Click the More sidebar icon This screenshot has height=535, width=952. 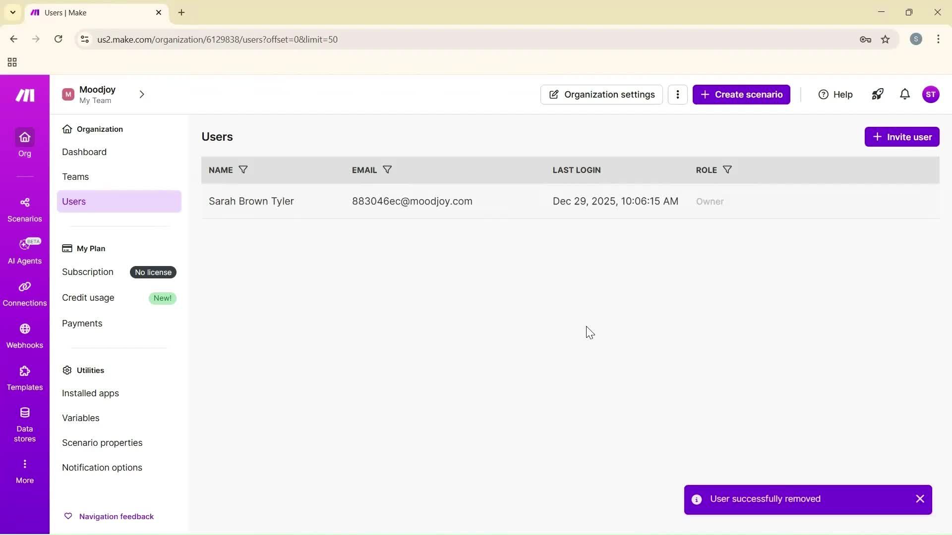pyautogui.click(x=25, y=470)
